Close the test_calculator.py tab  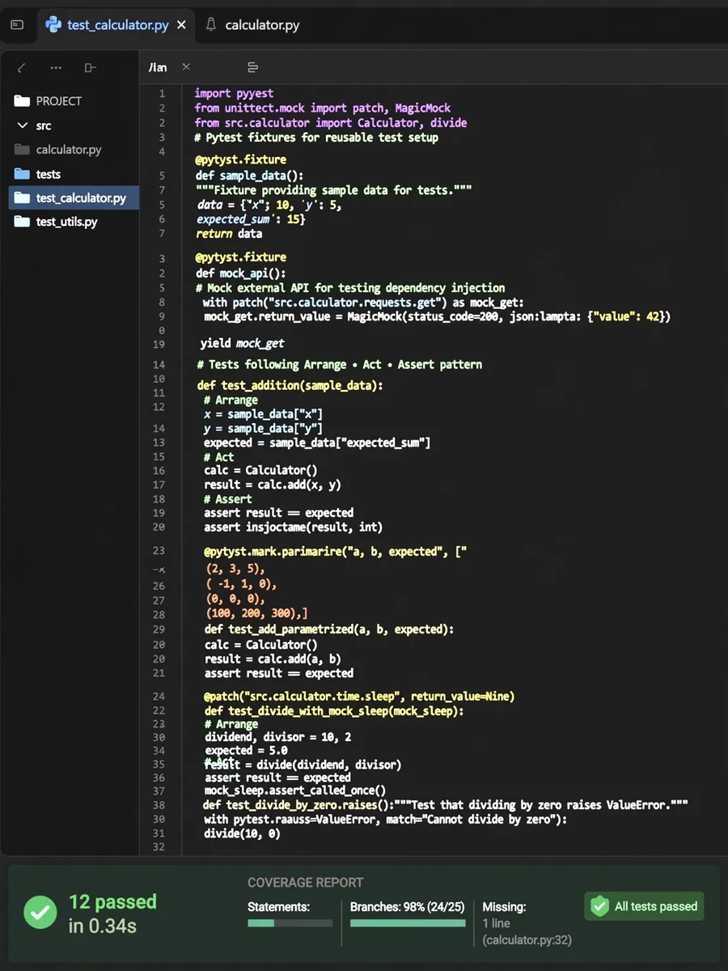pos(181,25)
